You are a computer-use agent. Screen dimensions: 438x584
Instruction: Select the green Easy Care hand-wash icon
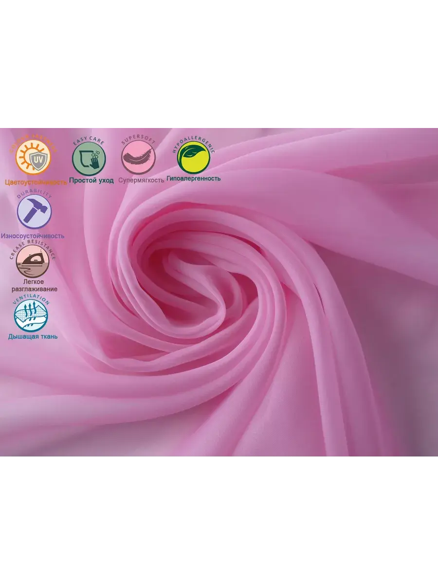click(90, 159)
